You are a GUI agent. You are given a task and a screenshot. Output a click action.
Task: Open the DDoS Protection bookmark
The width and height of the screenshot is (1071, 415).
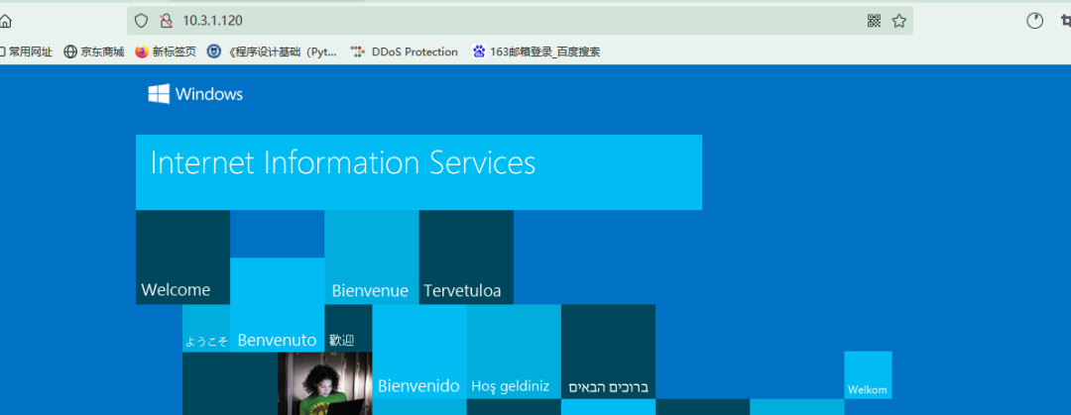[405, 52]
